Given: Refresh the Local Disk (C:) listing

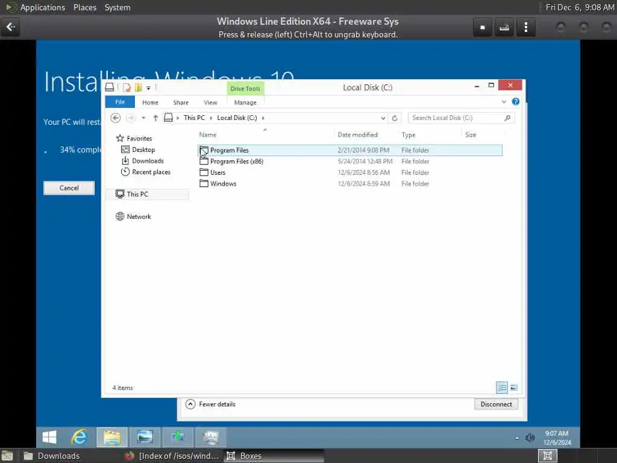Looking at the screenshot, I should pyautogui.click(x=395, y=118).
